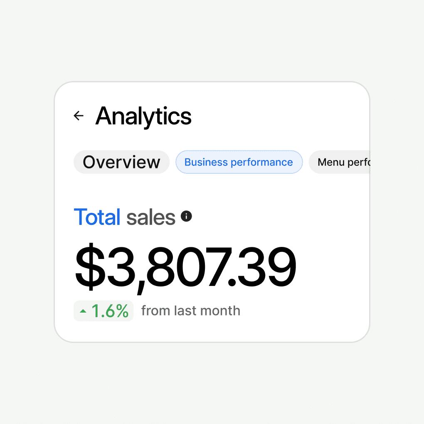424x424 pixels.
Task: Click the 1.6% growth percentage text
Action: (110, 311)
